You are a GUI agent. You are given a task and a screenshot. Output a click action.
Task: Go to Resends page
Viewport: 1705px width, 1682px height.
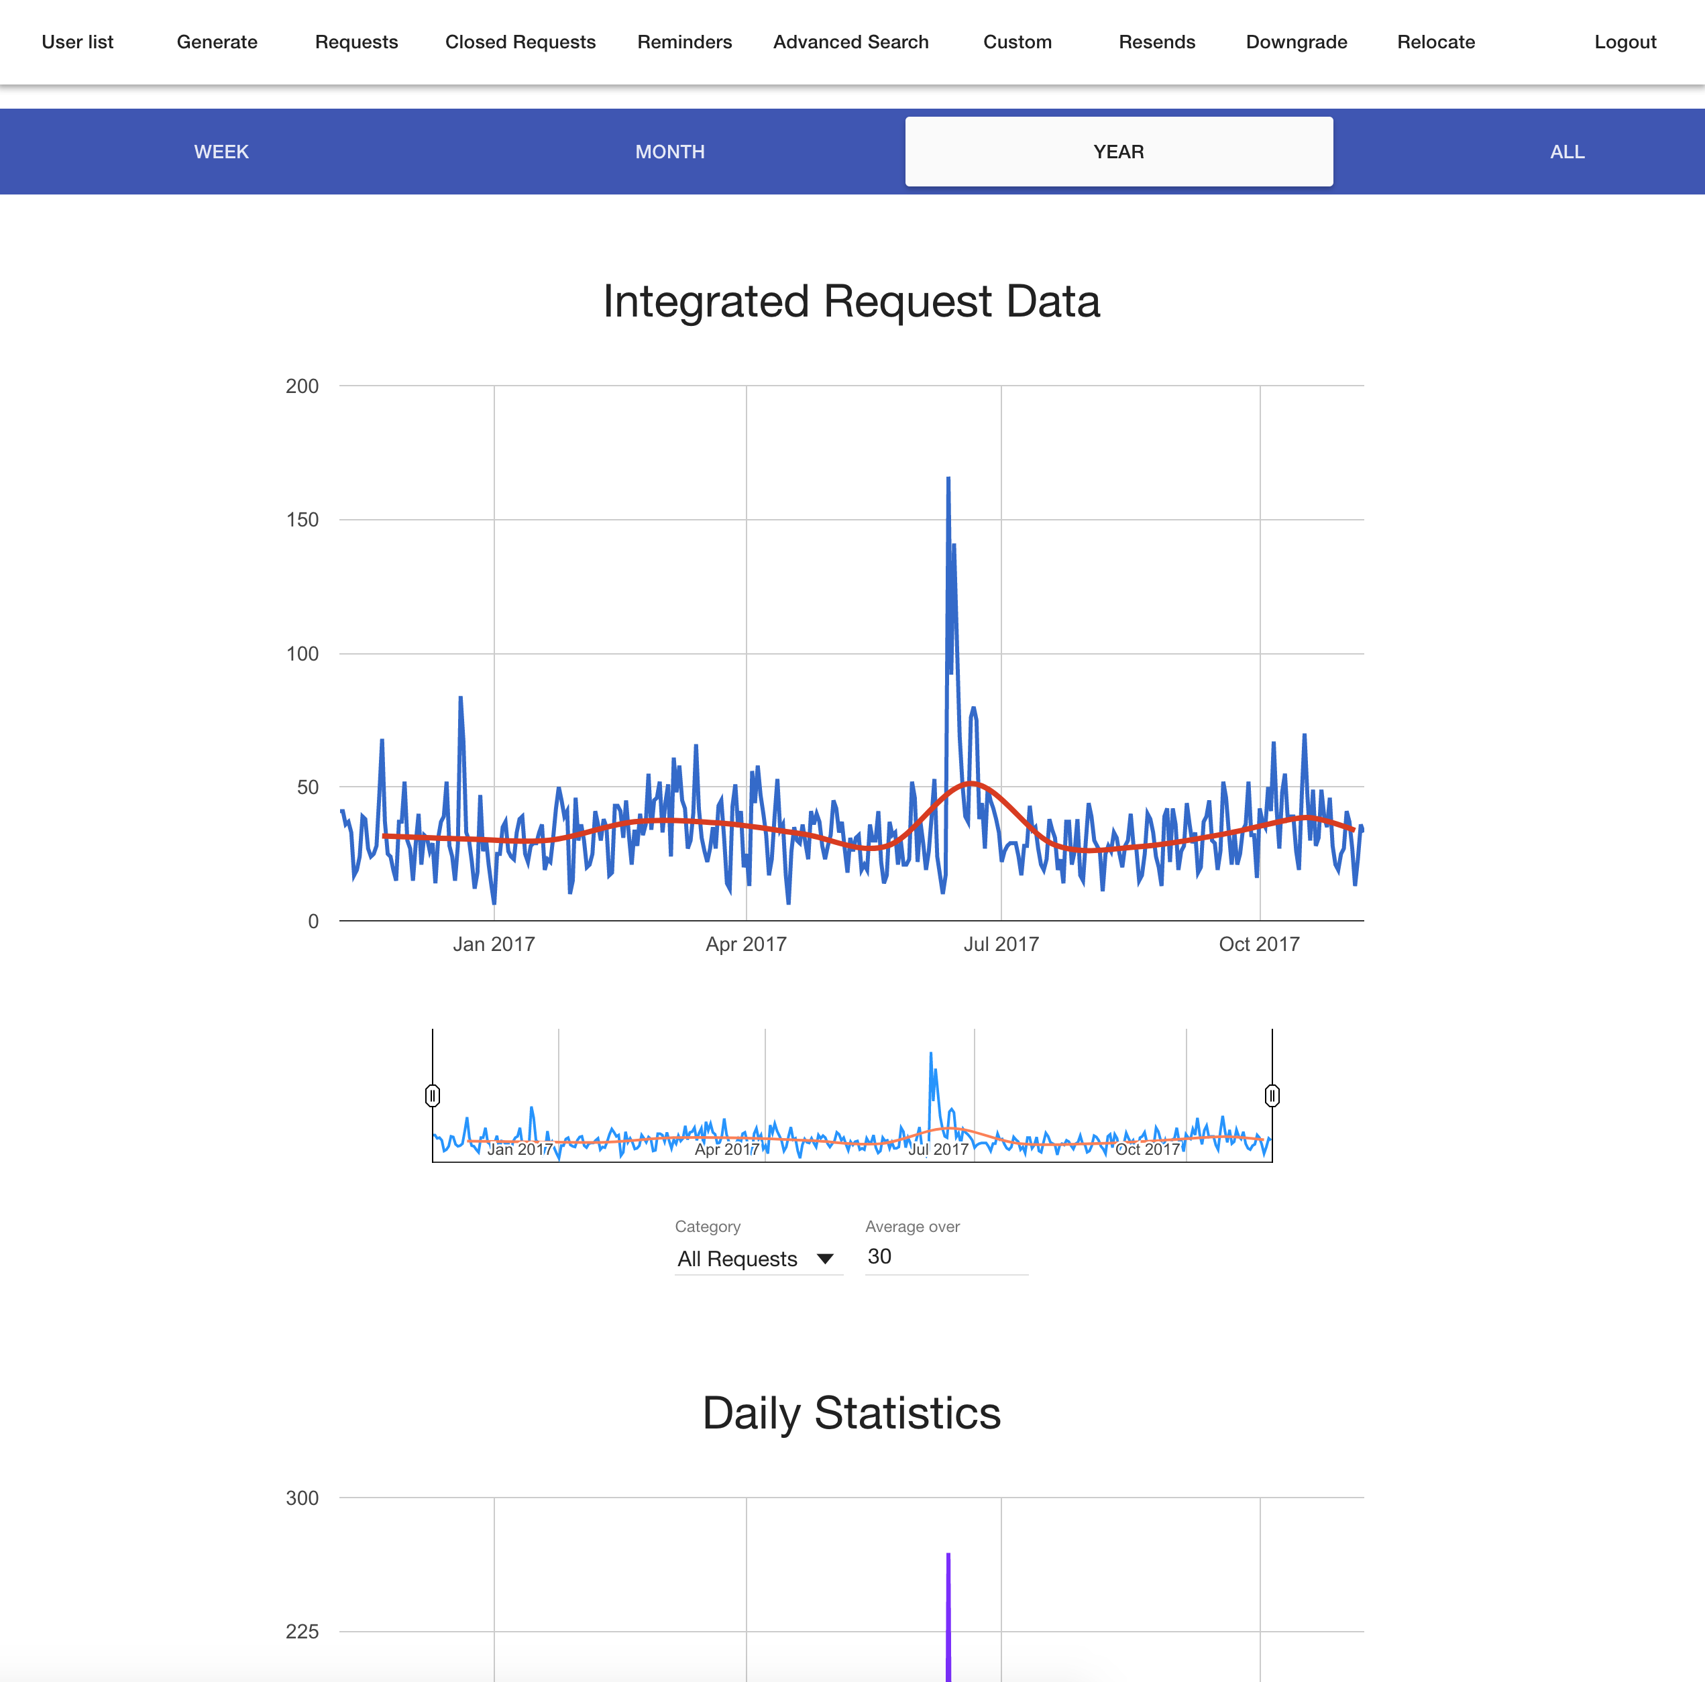[x=1157, y=42]
